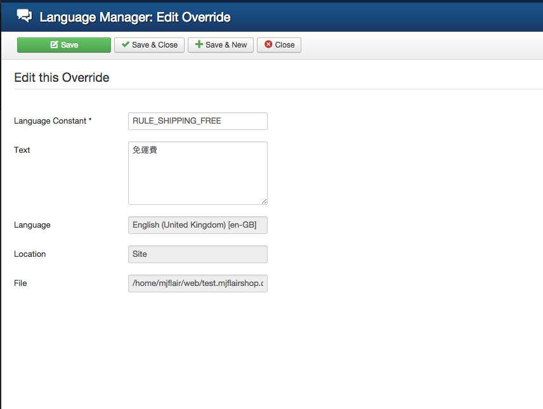Screen dimensions: 543x409
Task: Focus the Language Constant input field
Action: (x=197, y=121)
